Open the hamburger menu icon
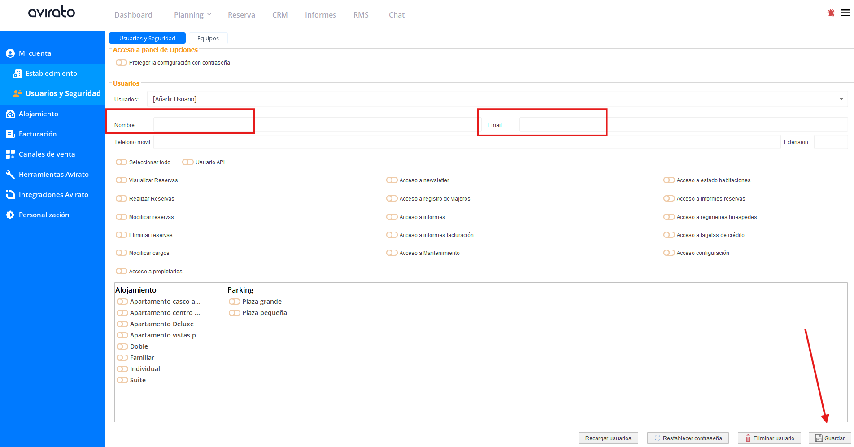The image size is (854, 447). (846, 13)
